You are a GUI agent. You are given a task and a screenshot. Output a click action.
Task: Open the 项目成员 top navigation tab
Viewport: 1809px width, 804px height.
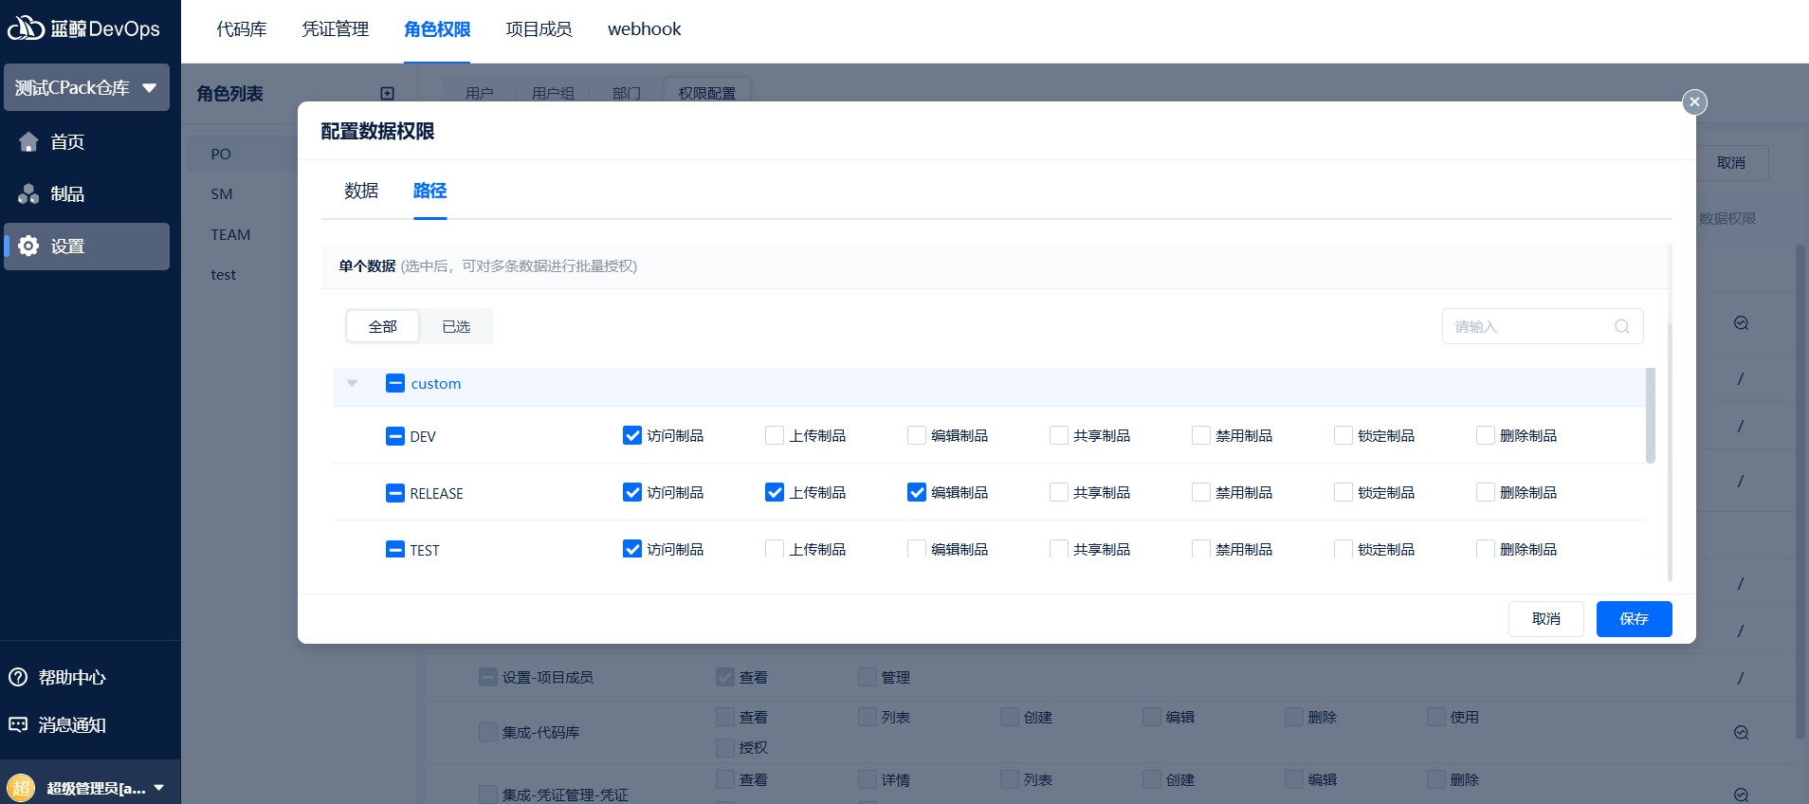[x=539, y=29]
